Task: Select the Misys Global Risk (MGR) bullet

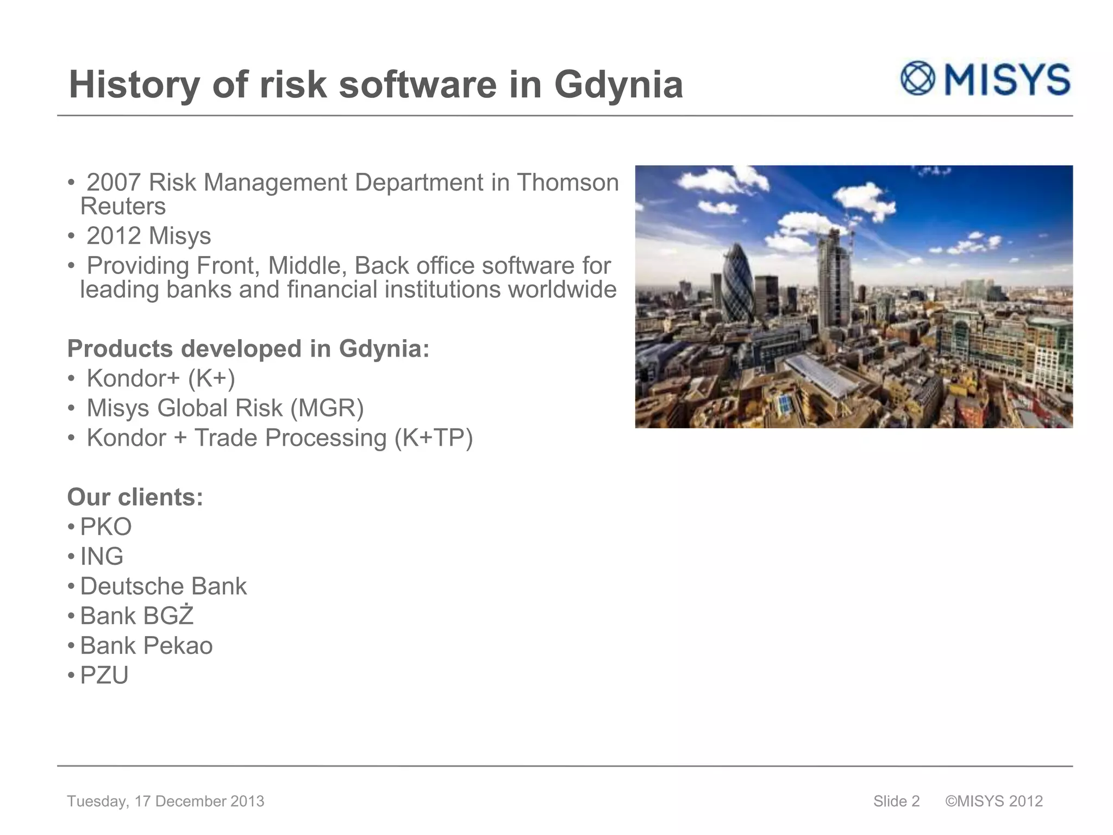Action: click(224, 408)
